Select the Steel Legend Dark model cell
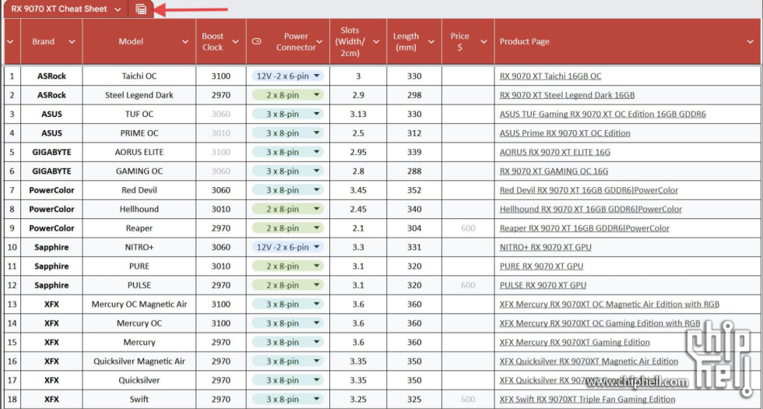The image size is (763, 409). [139, 95]
